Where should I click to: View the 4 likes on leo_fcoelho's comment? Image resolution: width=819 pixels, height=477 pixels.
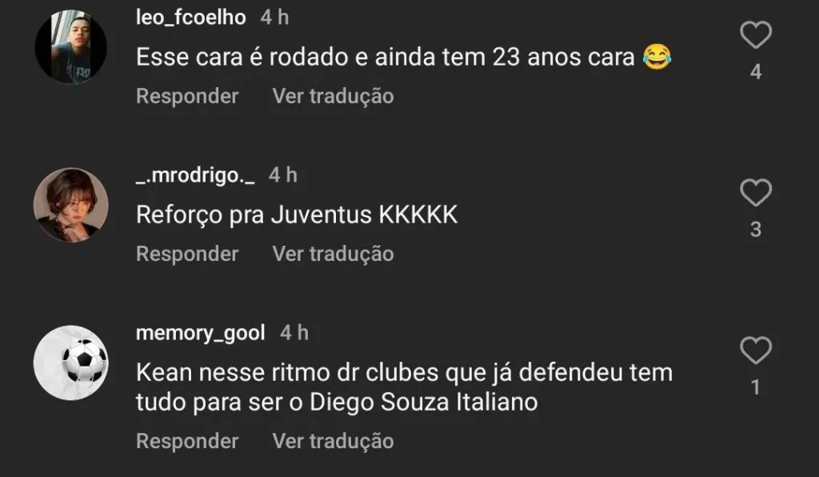[756, 72]
